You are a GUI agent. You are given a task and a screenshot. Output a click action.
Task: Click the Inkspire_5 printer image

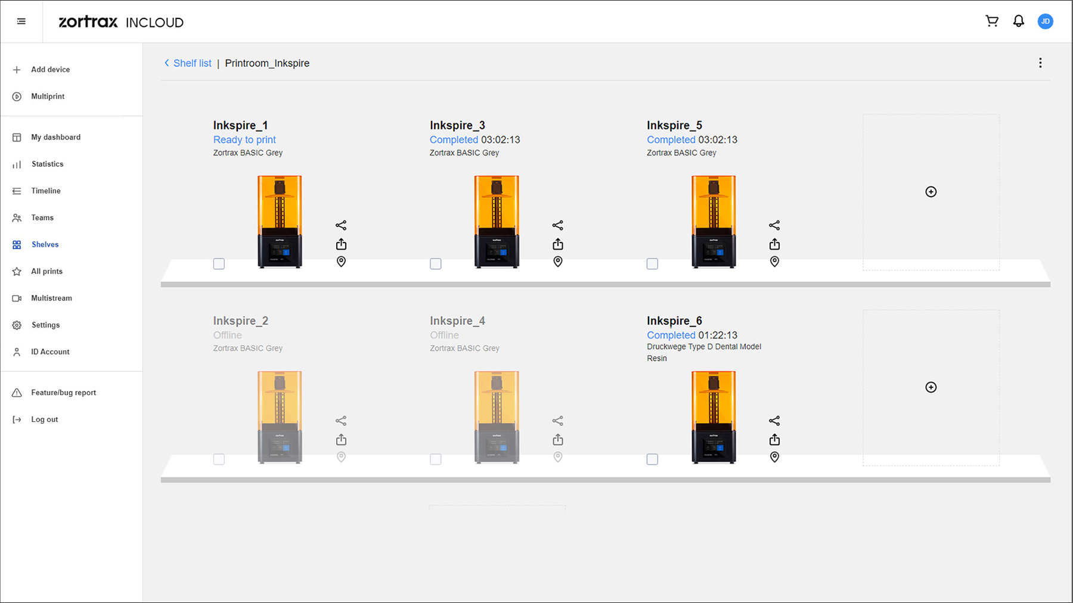coord(714,222)
